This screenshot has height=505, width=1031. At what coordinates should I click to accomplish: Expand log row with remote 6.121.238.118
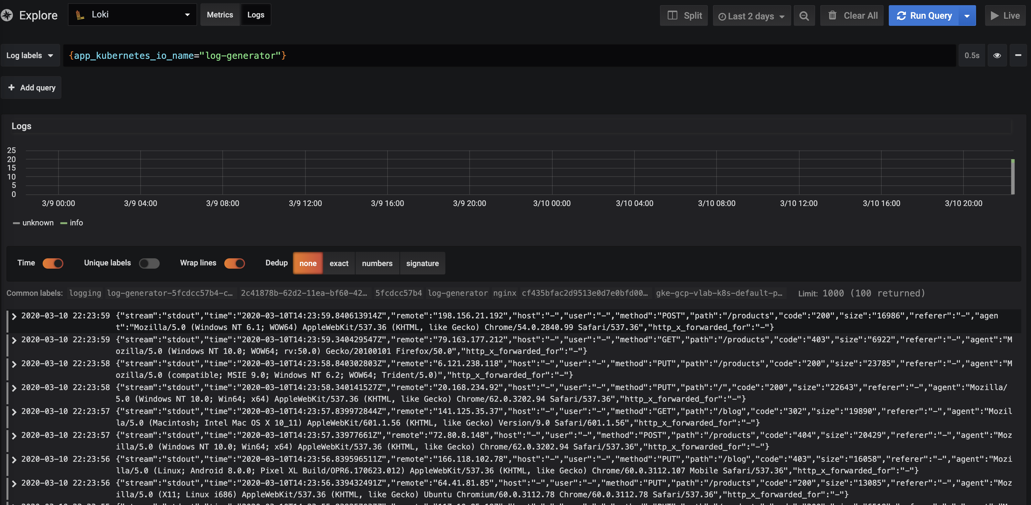point(14,364)
